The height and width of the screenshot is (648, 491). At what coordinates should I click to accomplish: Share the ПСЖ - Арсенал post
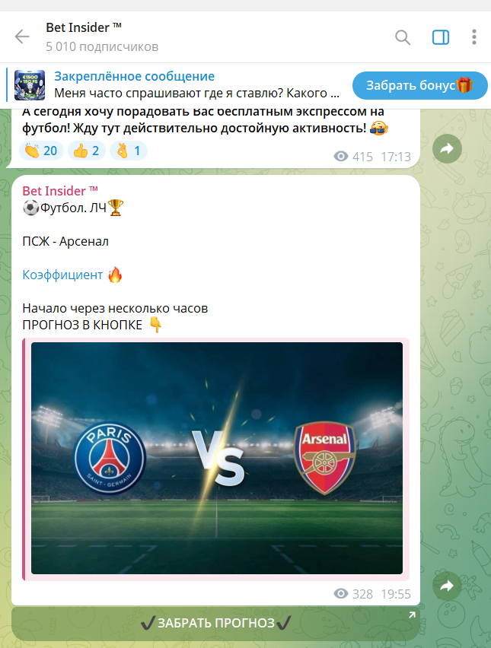[447, 586]
